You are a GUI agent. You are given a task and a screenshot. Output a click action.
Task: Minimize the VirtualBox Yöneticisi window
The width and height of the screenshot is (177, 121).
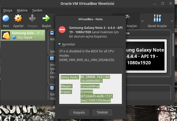coord(155,4)
